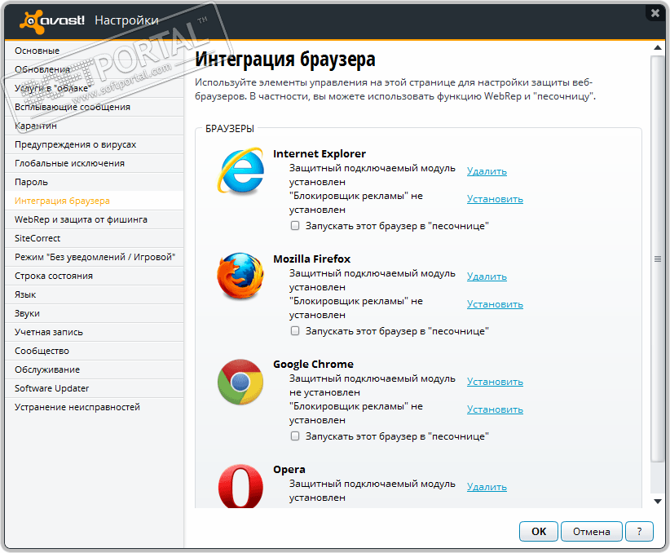The image size is (670, 553).
Task: Remove the Mozilla Firefox security plugin
Action: tap(487, 276)
